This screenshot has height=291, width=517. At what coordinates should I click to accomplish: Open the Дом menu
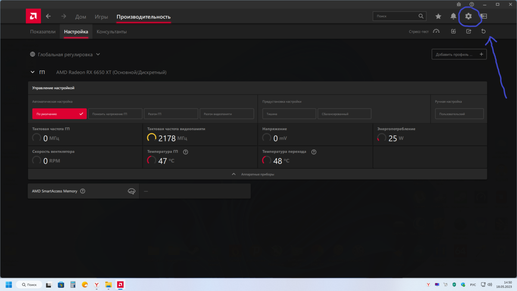coord(81,17)
